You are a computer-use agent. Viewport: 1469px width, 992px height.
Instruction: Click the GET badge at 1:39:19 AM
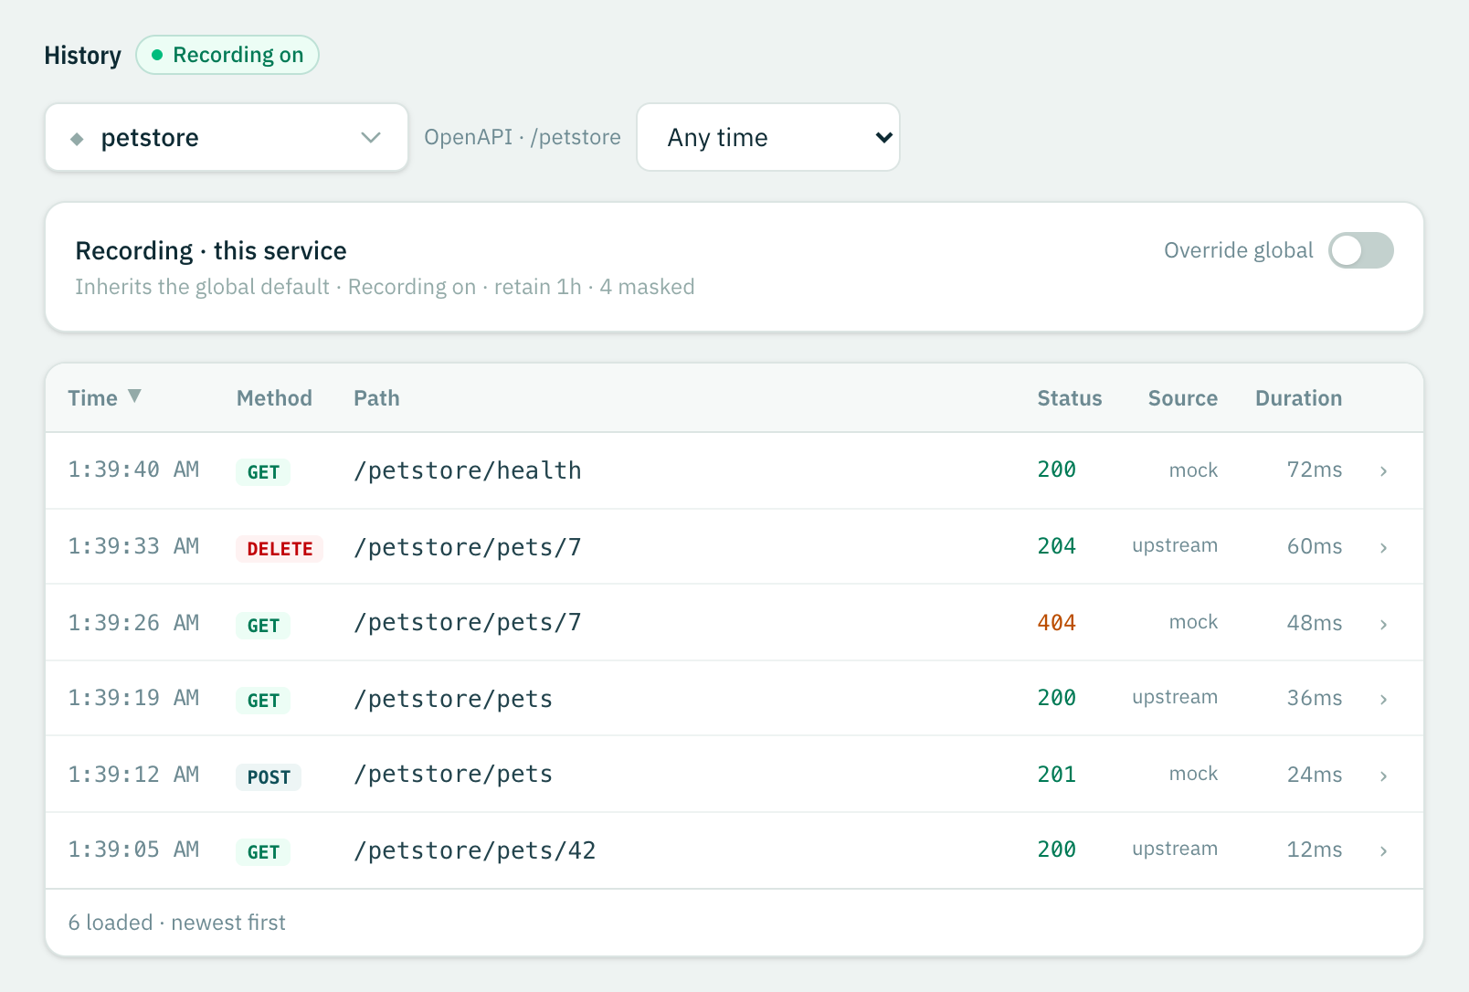tap(263, 701)
